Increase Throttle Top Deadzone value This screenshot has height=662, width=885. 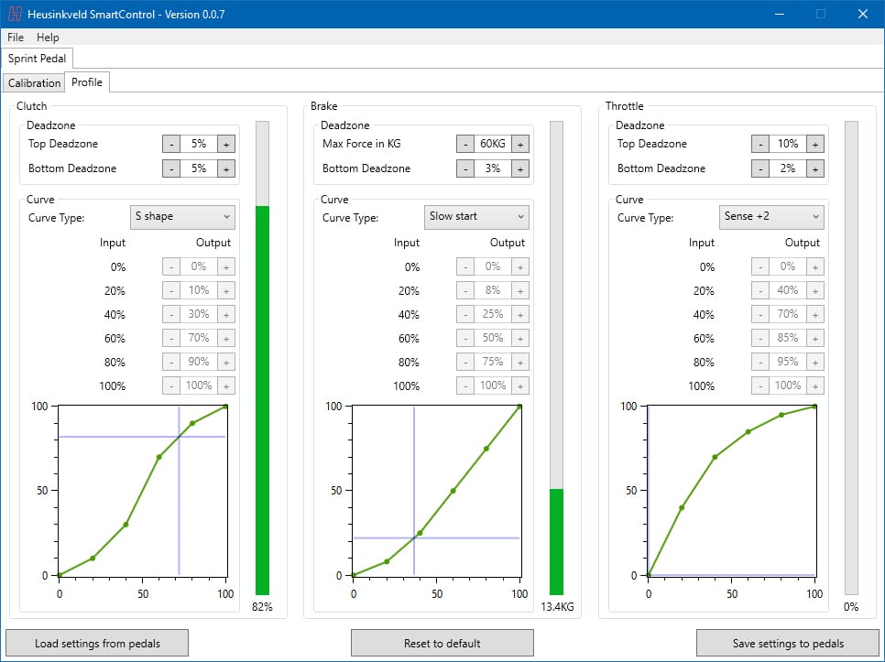(814, 144)
